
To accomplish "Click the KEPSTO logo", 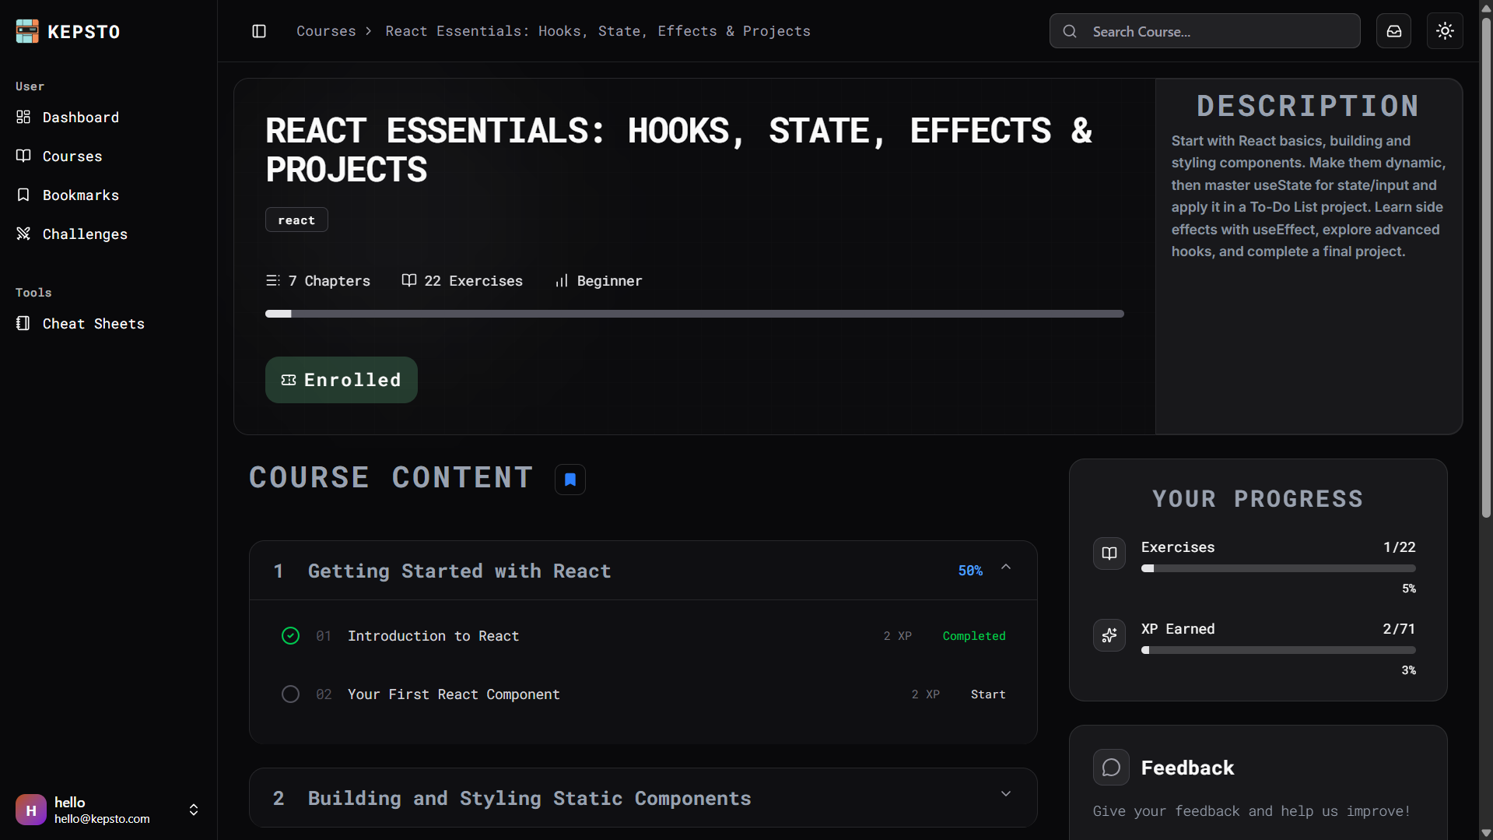I will point(67,31).
